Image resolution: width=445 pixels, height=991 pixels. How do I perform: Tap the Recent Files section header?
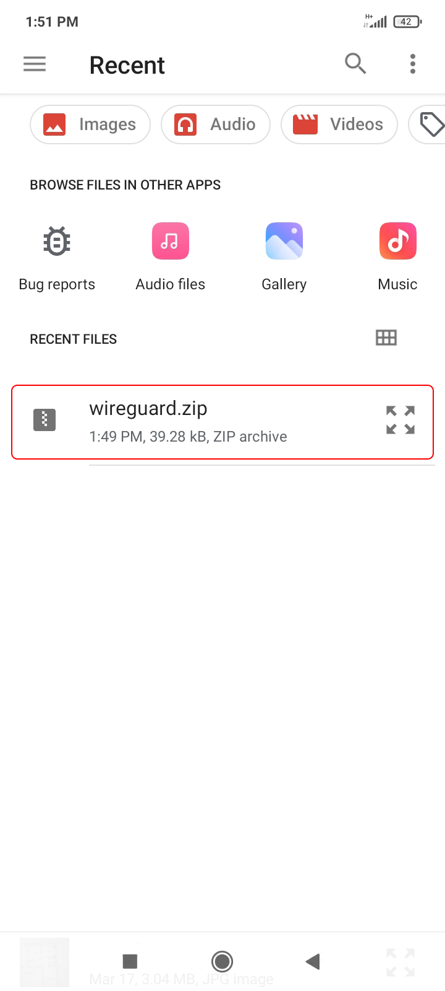point(74,339)
